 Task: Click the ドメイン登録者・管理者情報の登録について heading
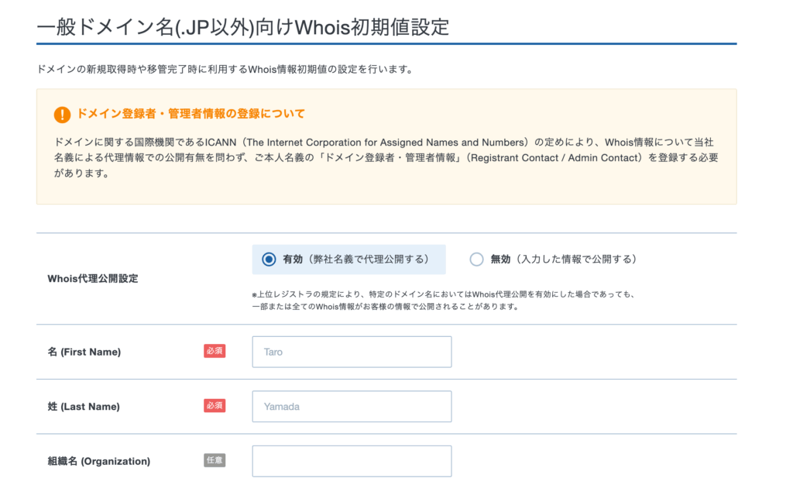pyautogui.click(x=191, y=114)
